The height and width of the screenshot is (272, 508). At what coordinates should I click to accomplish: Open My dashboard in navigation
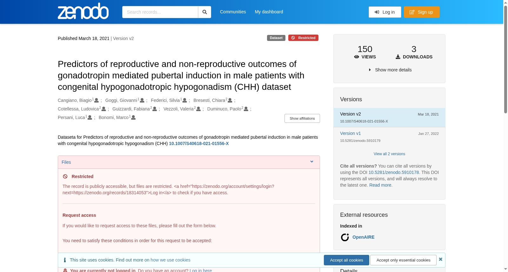(x=269, y=12)
